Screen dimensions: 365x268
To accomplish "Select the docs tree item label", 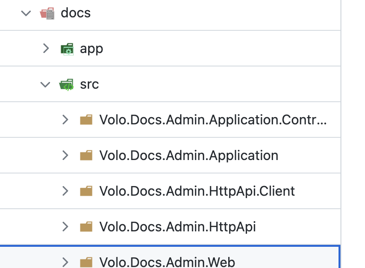I will [x=76, y=13].
